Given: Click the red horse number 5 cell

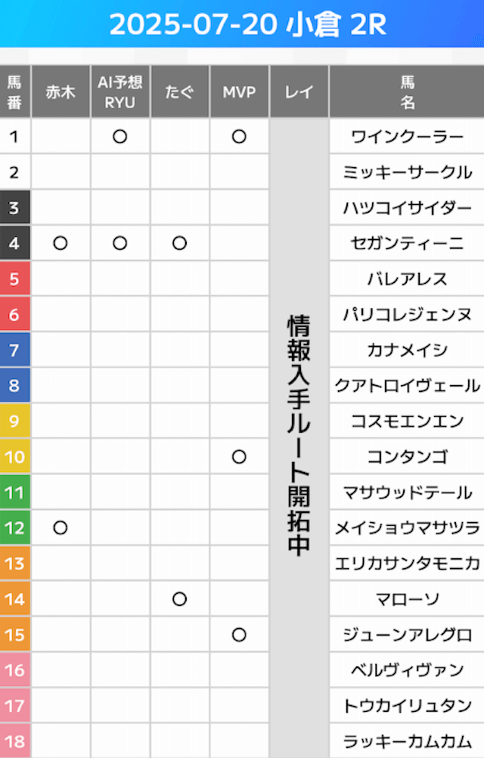Looking at the screenshot, I should coord(14,279).
